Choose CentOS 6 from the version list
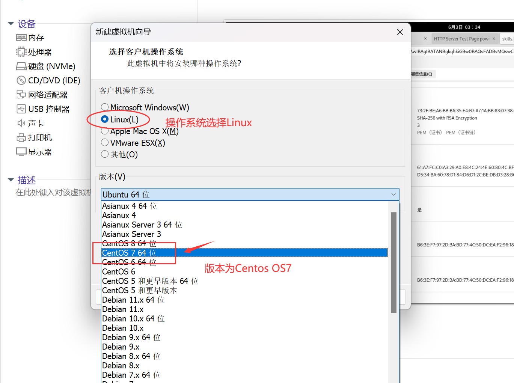 [x=245, y=271]
